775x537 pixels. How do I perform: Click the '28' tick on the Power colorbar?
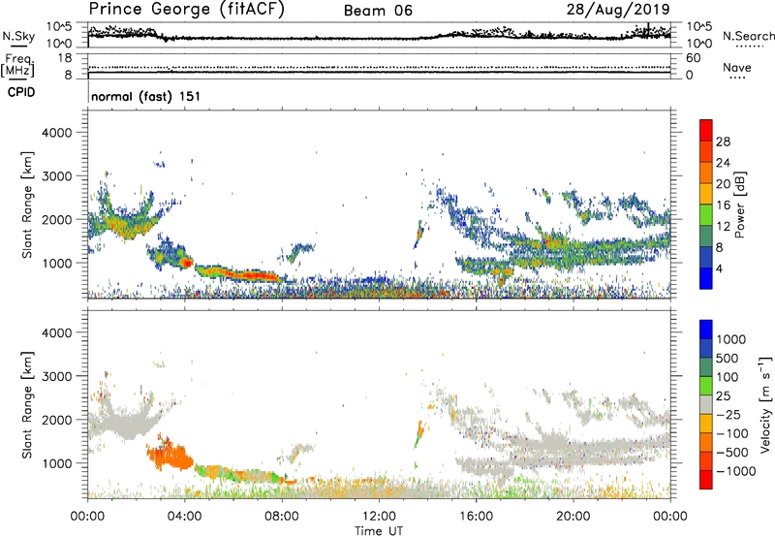coord(723,142)
